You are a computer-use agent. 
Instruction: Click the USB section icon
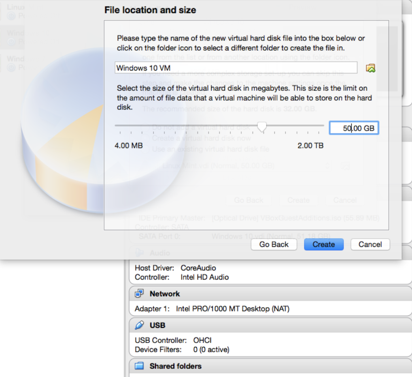pyautogui.click(x=139, y=325)
